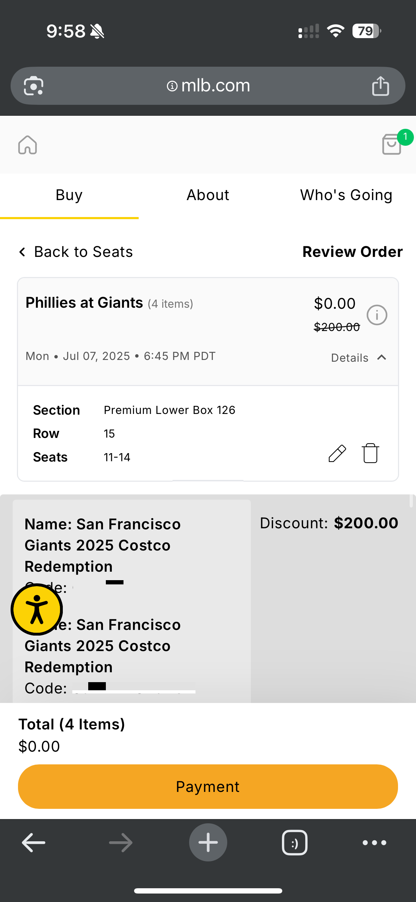Click the discount panel scrollbar

coord(411,501)
